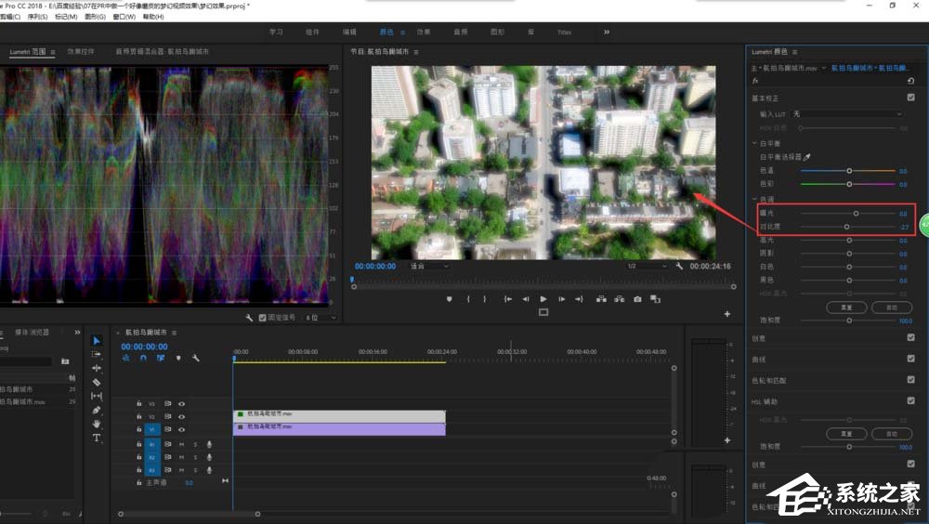929x524 pixels.
Task: Select the Type tool
Action: pos(97,438)
